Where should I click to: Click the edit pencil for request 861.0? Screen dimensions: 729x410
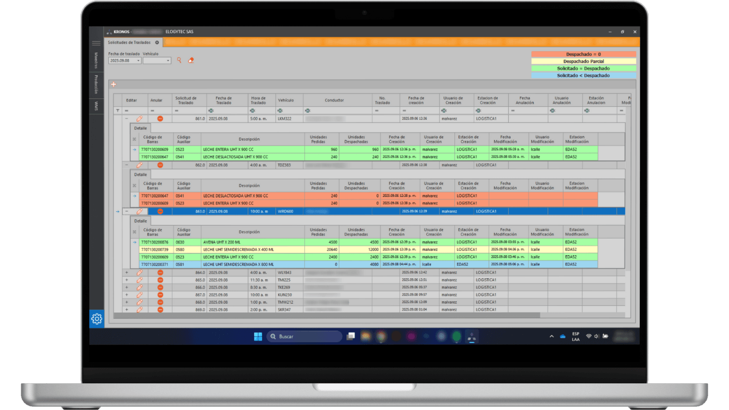click(139, 119)
